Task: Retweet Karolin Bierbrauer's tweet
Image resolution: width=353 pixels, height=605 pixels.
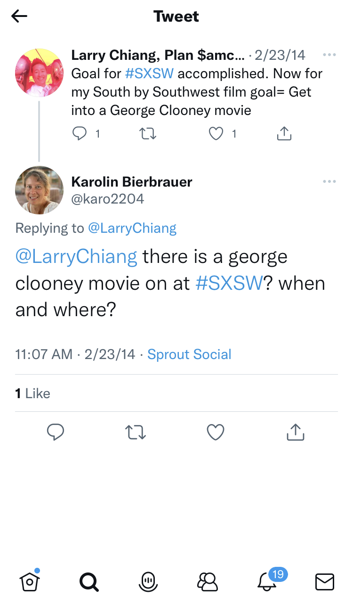Action: (x=136, y=432)
